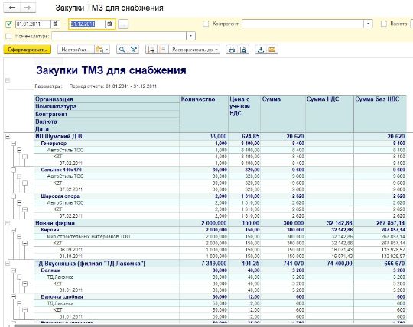This screenshot has height=327, width=413.
Task: Collapse the Генератор group
Action: (14, 144)
